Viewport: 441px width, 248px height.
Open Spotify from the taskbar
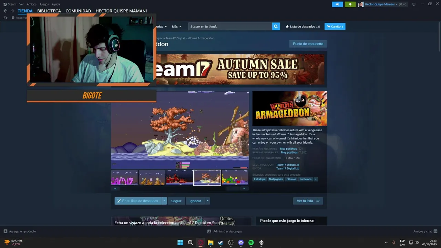click(x=251, y=242)
